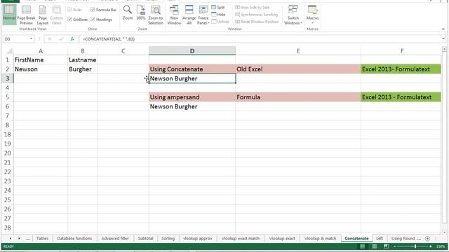The width and height of the screenshot is (449, 252).
Task: Click Zoom to Selection
Action: click(156, 15)
